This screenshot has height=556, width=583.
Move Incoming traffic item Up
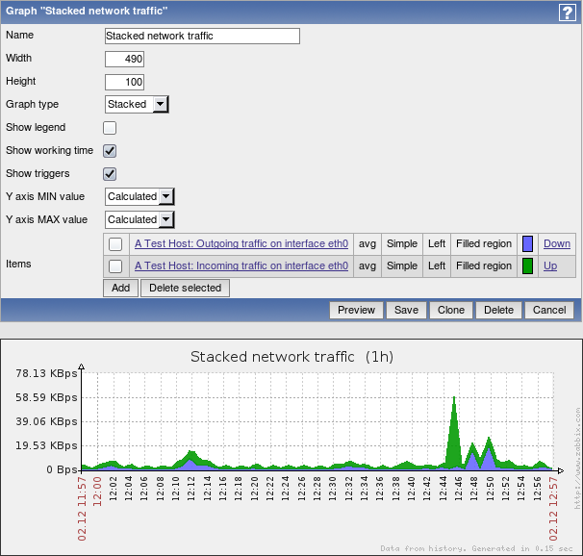[x=549, y=266]
